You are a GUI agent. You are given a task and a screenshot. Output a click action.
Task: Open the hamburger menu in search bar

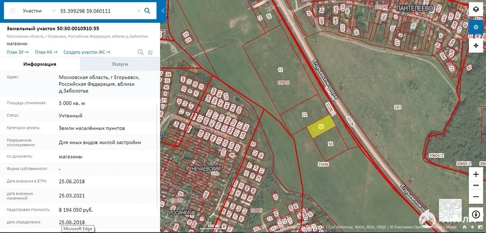point(12,10)
